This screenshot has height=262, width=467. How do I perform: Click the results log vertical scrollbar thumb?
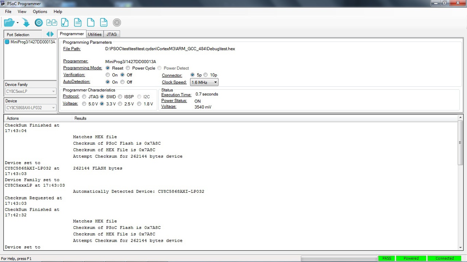[460, 143]
